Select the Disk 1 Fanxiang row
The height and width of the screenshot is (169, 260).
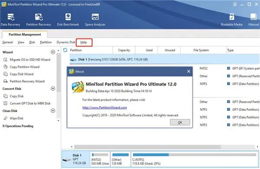(x=165, y=60)
